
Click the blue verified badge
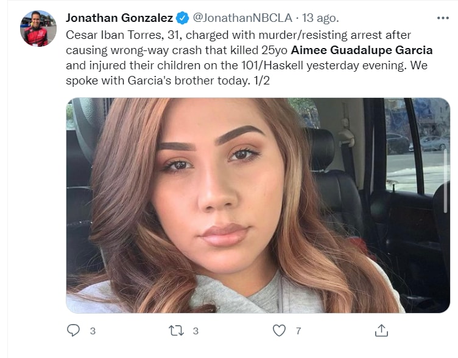click(182, 18)
